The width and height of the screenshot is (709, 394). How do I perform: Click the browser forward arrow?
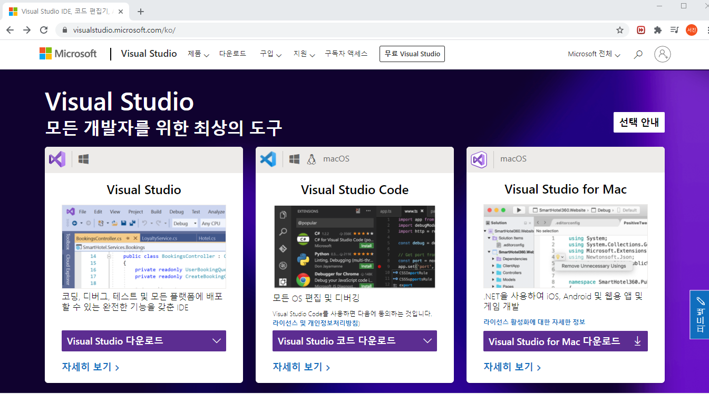click(27, 30)
